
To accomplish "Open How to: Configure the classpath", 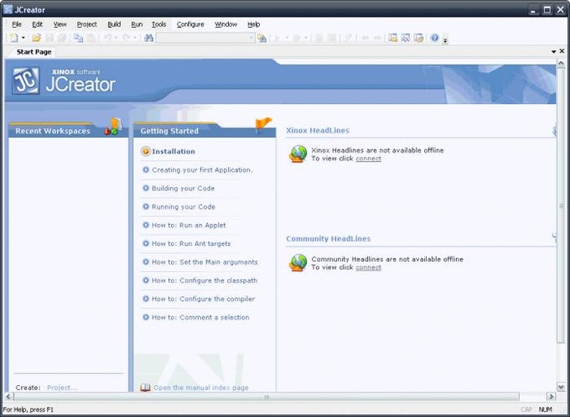I will [x=205, y=280].
